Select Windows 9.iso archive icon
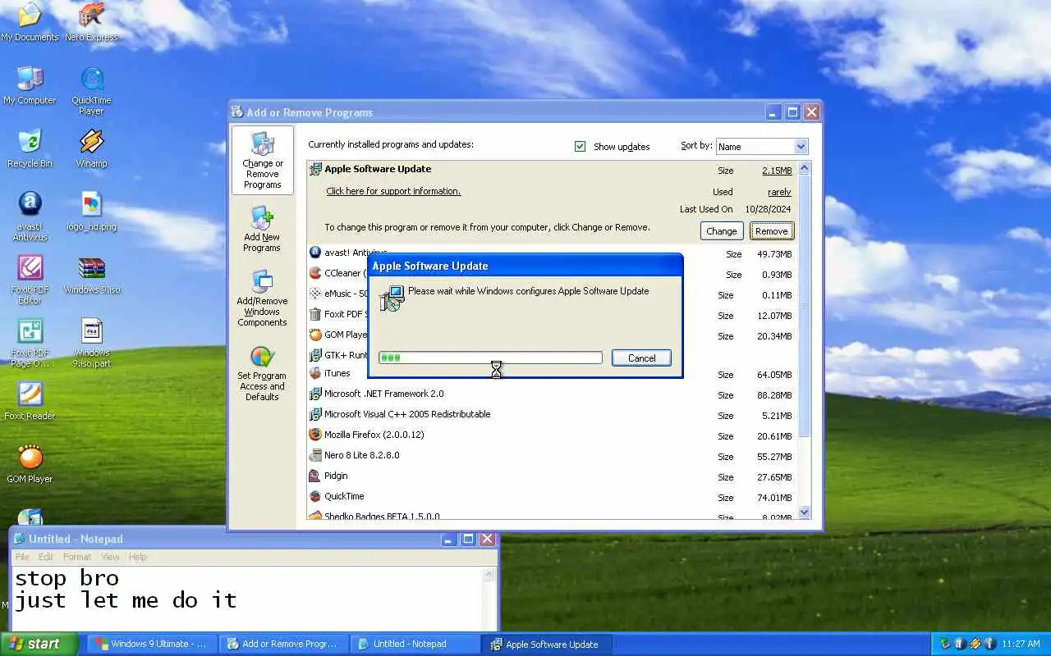The image size is (1051, 656). (x=91, y=275)
